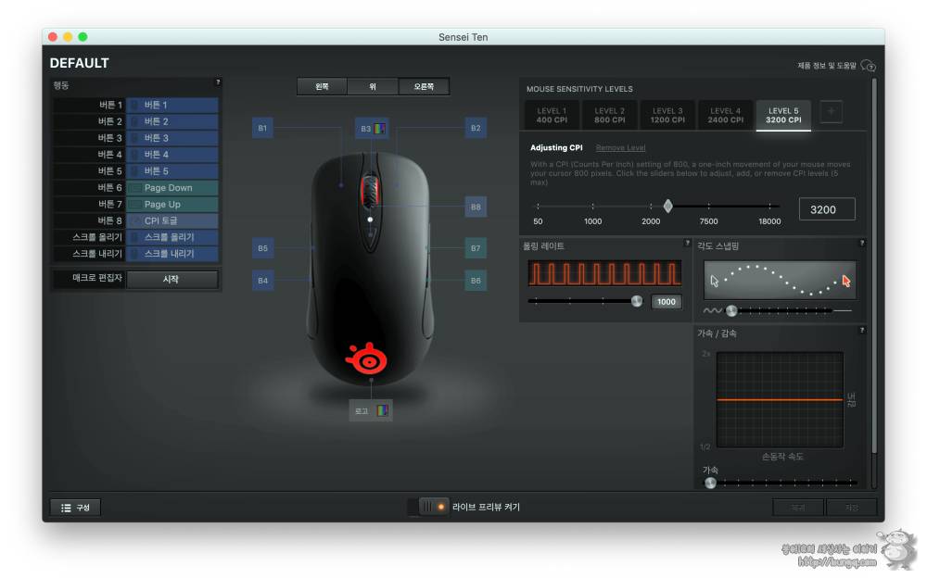The width and height of the screenshot is (927, 578).
Task: Open the 버튼 2 action dropdown
Action: pos(172,121)
